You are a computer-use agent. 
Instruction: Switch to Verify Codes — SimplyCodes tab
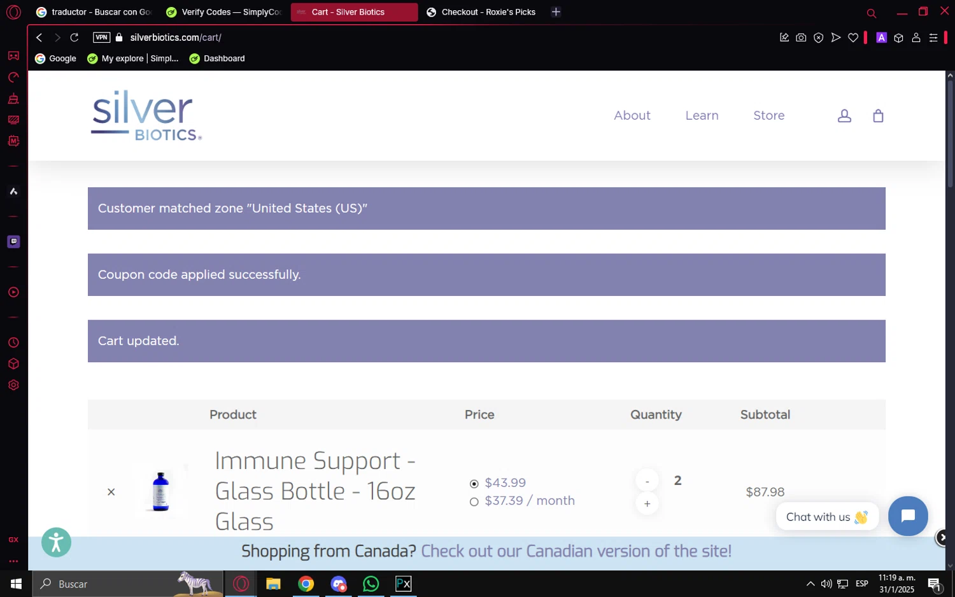click(x=223, y=12)
